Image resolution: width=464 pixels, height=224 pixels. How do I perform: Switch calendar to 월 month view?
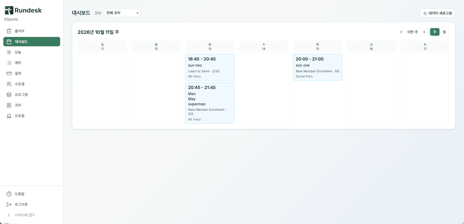pyautogui.click(x=444, y=32)
